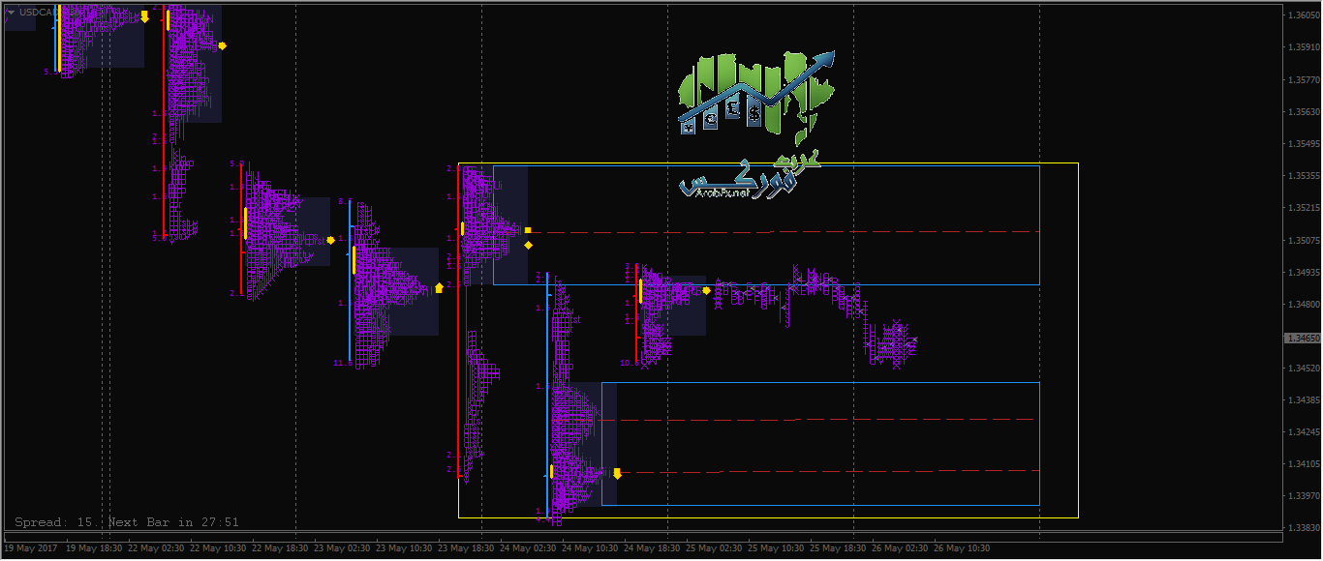1323x561 pixels.
Task: Click the yellow marker near the 1.35075 price level
Action: pyautogui.click(x=330, y=240)
